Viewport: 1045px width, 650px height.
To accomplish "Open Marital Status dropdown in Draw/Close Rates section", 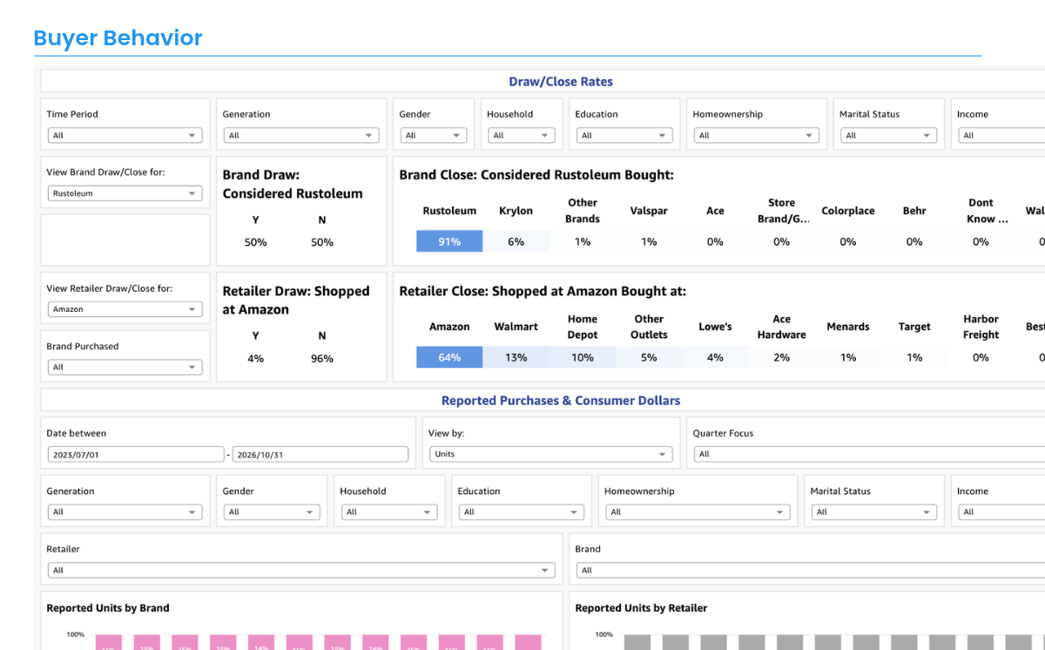I will click(888, 135).
